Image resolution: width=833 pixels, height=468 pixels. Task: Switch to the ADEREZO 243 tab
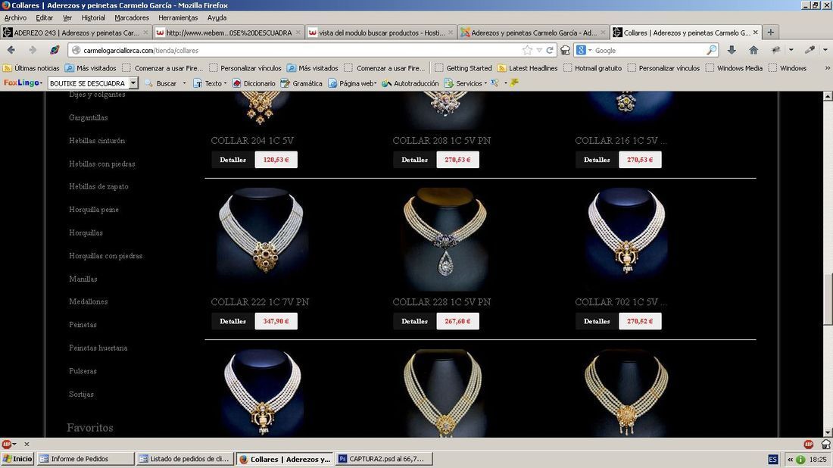(x=76, y=33)
